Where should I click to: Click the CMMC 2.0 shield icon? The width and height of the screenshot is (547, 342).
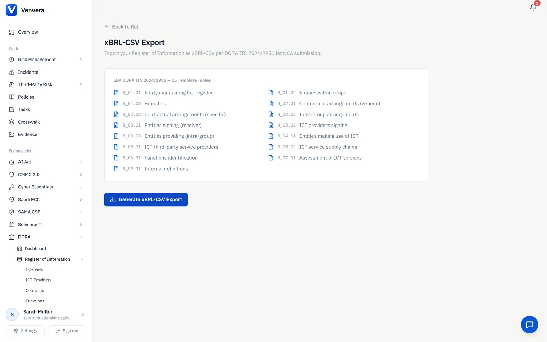(x=12, y=174)
